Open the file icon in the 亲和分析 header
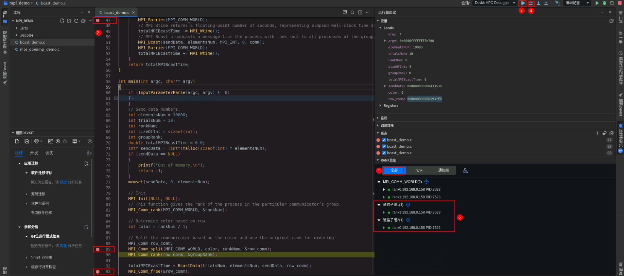This screenshot has width=624, height=276. pos(86,227)
